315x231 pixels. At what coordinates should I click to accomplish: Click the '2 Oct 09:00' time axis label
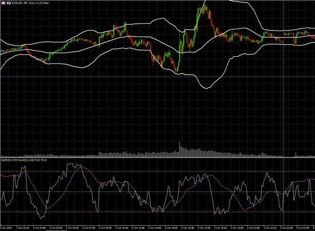point(106,228)
